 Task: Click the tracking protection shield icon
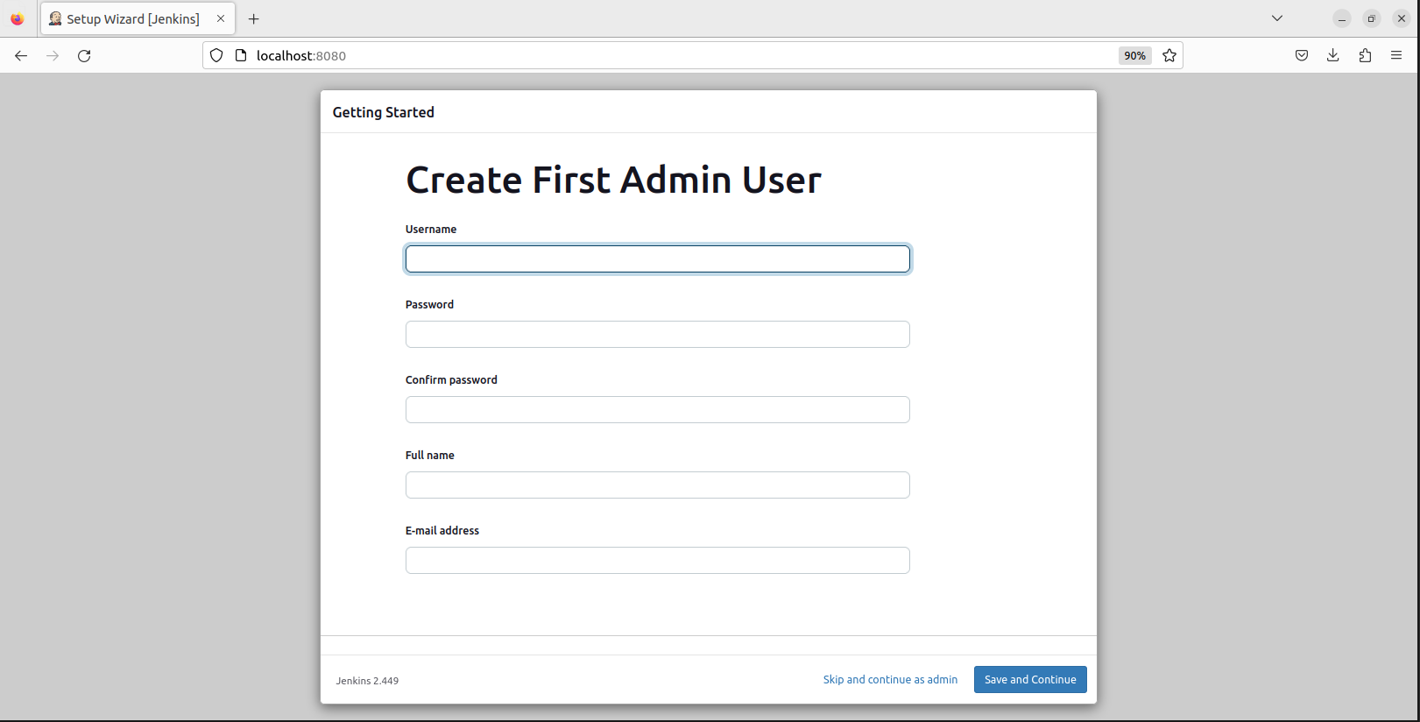[x=216, y=56]
